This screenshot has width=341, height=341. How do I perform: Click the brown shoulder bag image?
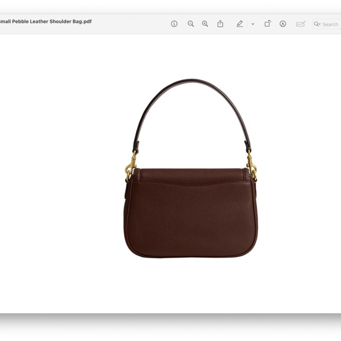click(x=190, y=169)
